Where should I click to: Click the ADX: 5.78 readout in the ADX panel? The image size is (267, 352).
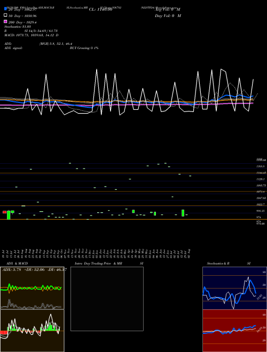point(11,270)
